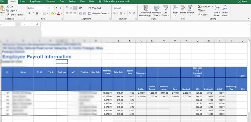The height and width of the screenshot is (122, 251).
Task: Click the accounting number format icon
Action: point(115,14)
